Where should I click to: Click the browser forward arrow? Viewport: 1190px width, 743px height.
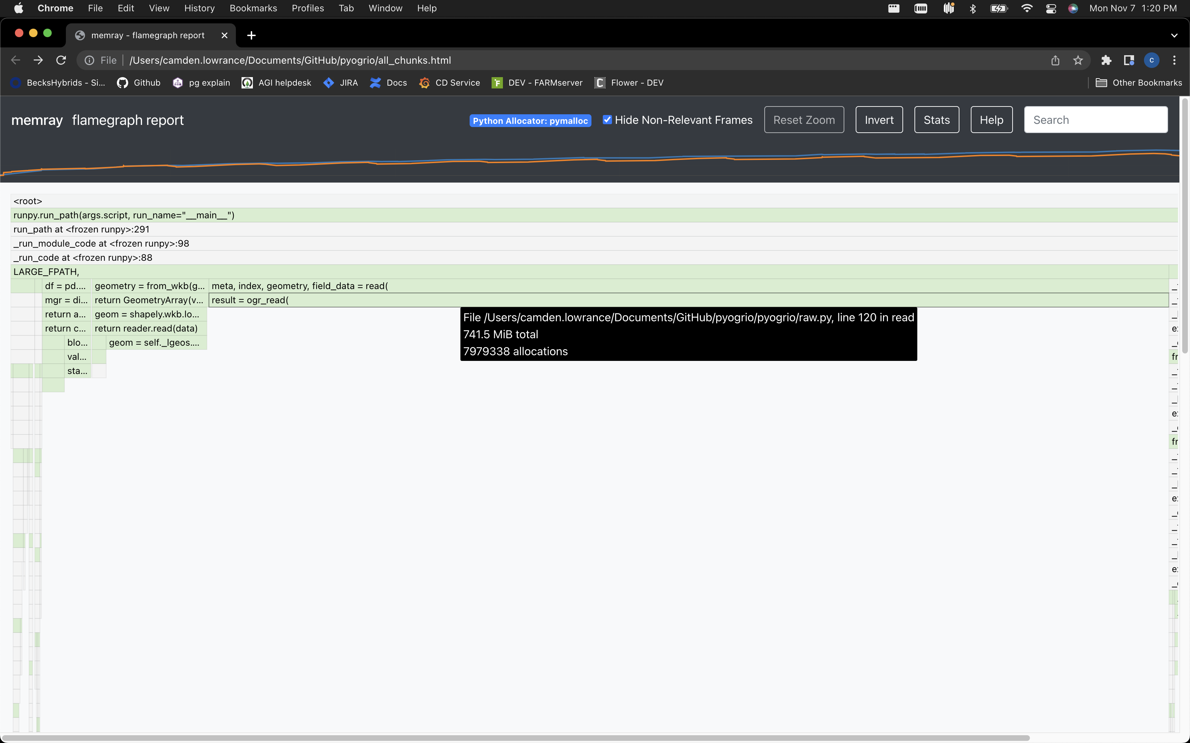click(38, 60)
